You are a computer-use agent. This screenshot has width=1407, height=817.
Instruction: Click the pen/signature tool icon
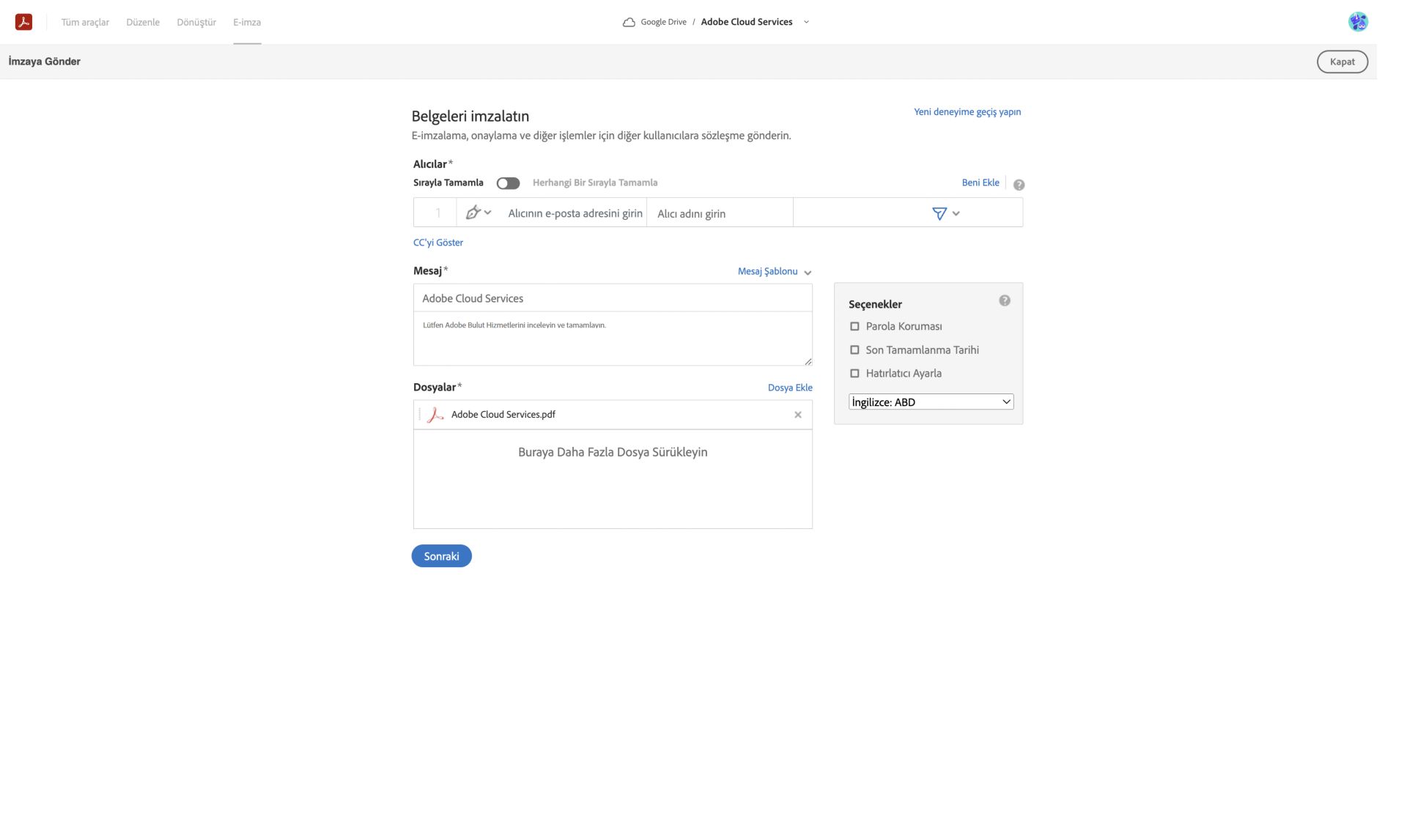coord(473,212)
